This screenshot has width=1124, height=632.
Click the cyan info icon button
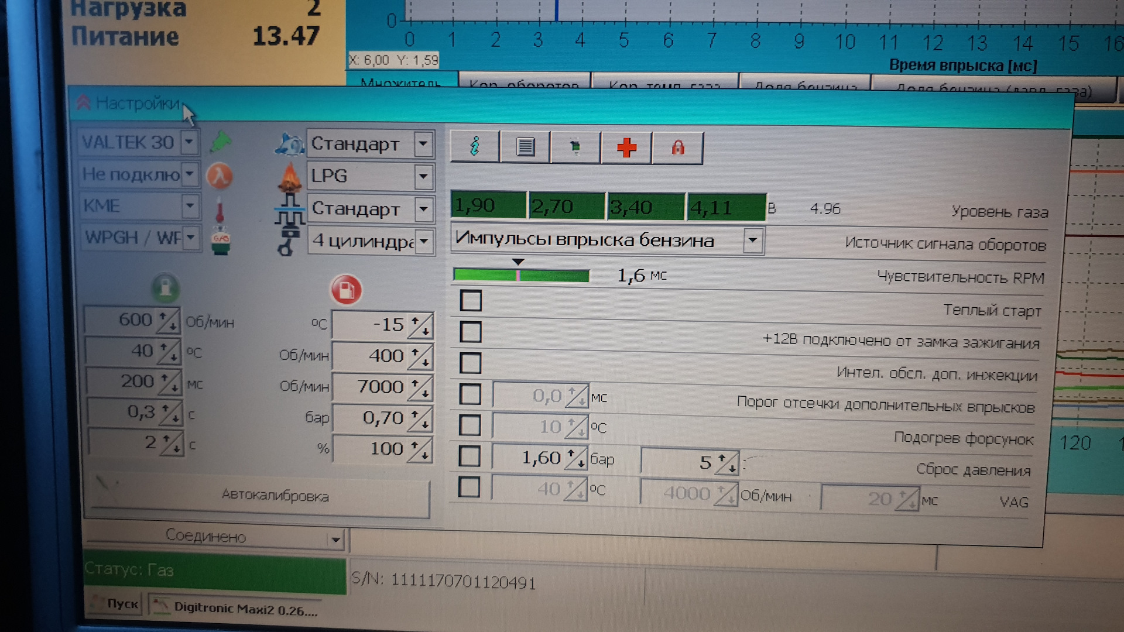[475, 146]
